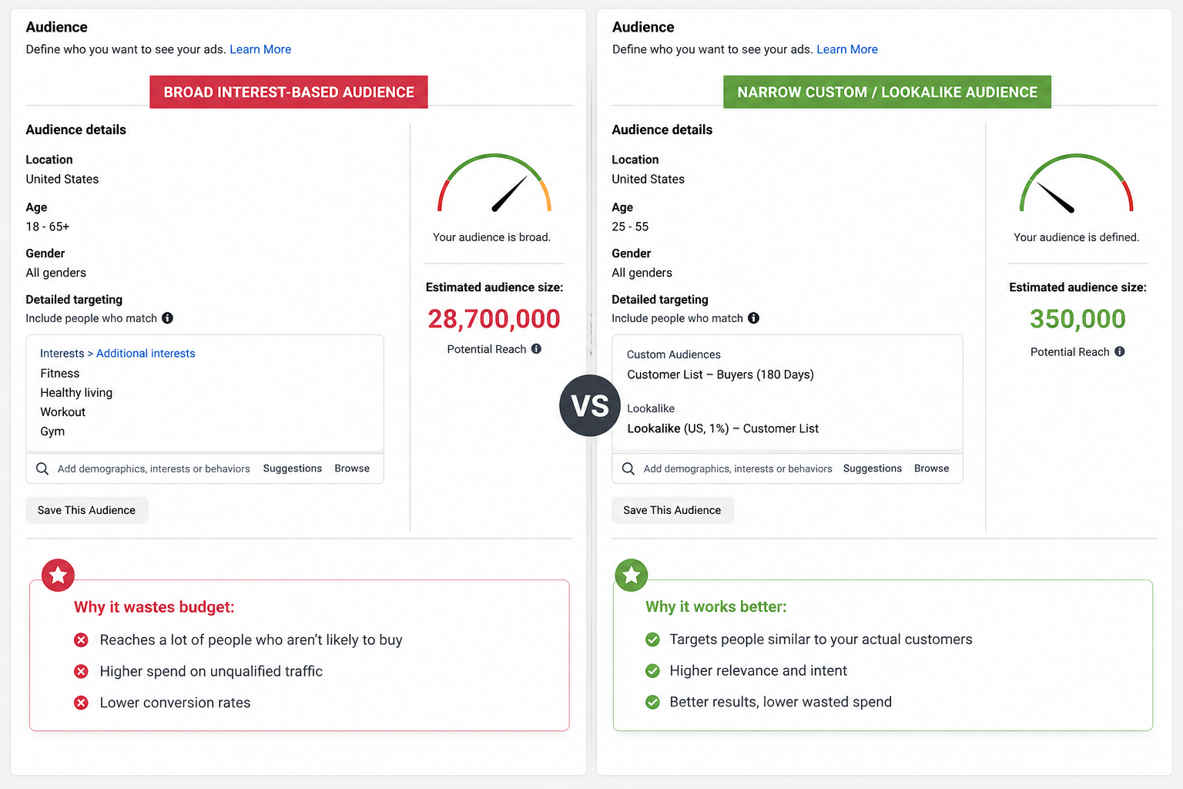This screenshot has height=789, width=1183.
Task: Click the green star badge icon
Action: [x=632, y=575]
